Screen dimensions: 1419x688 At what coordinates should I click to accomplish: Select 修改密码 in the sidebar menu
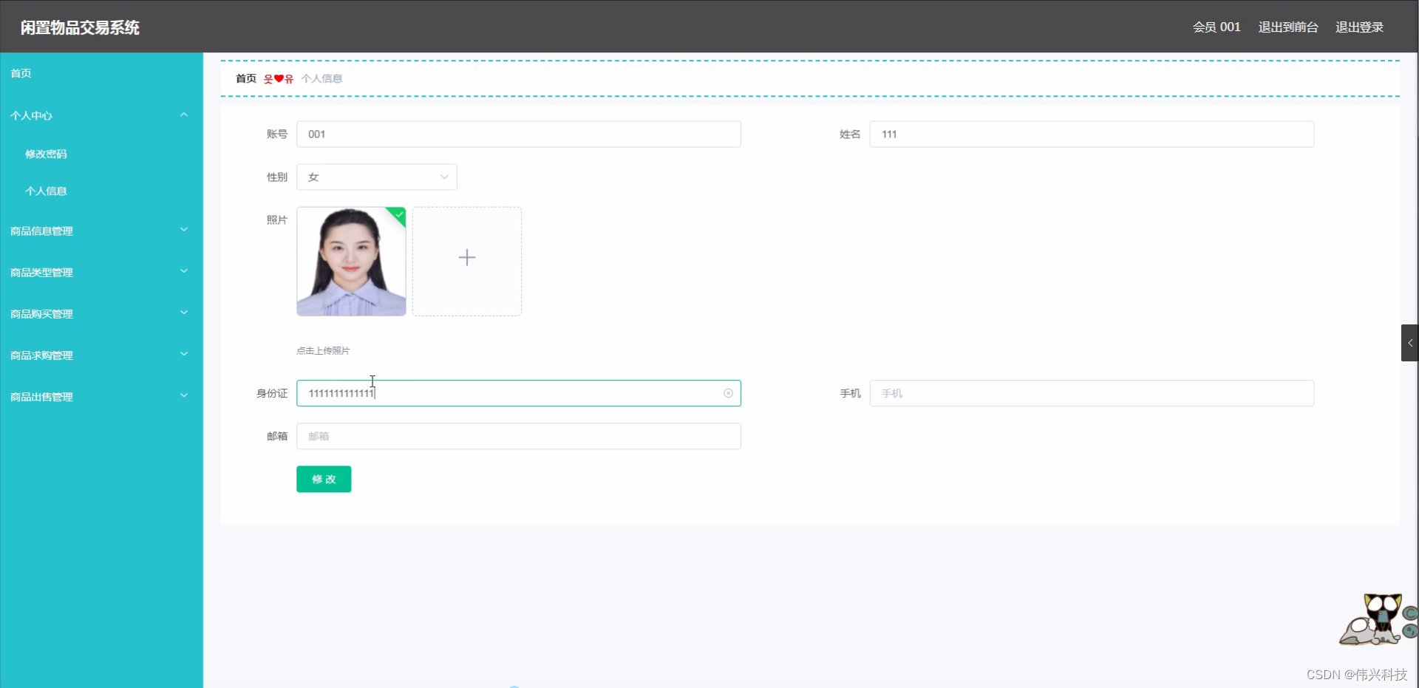pos(45,154)
